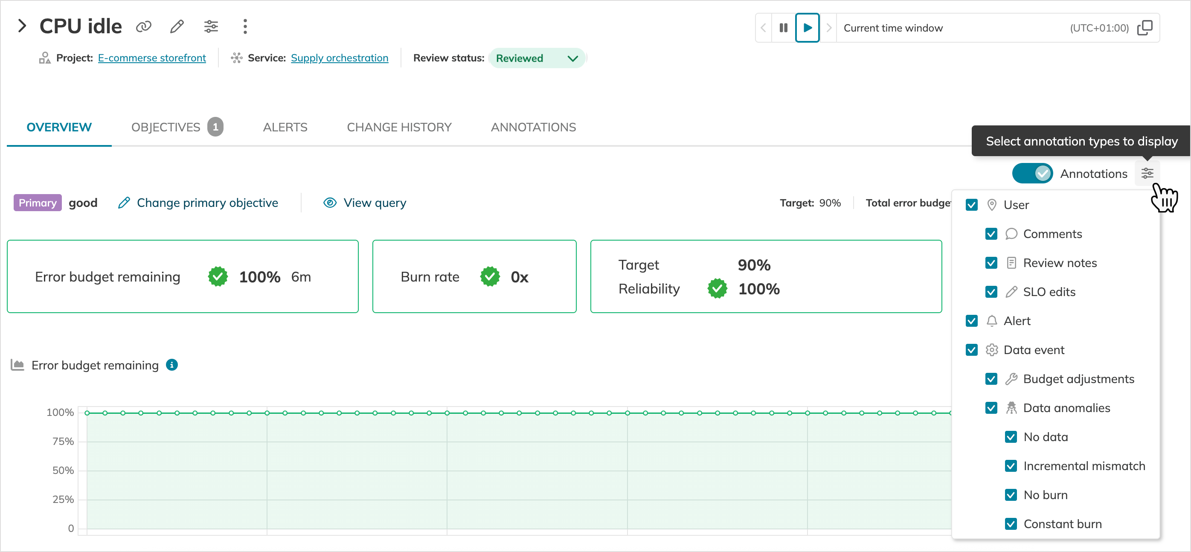Disable the Incremental mismatch checkbox

click(x=1011, y=466)
